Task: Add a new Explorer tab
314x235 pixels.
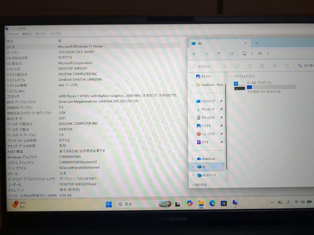Action: point(257,43)
